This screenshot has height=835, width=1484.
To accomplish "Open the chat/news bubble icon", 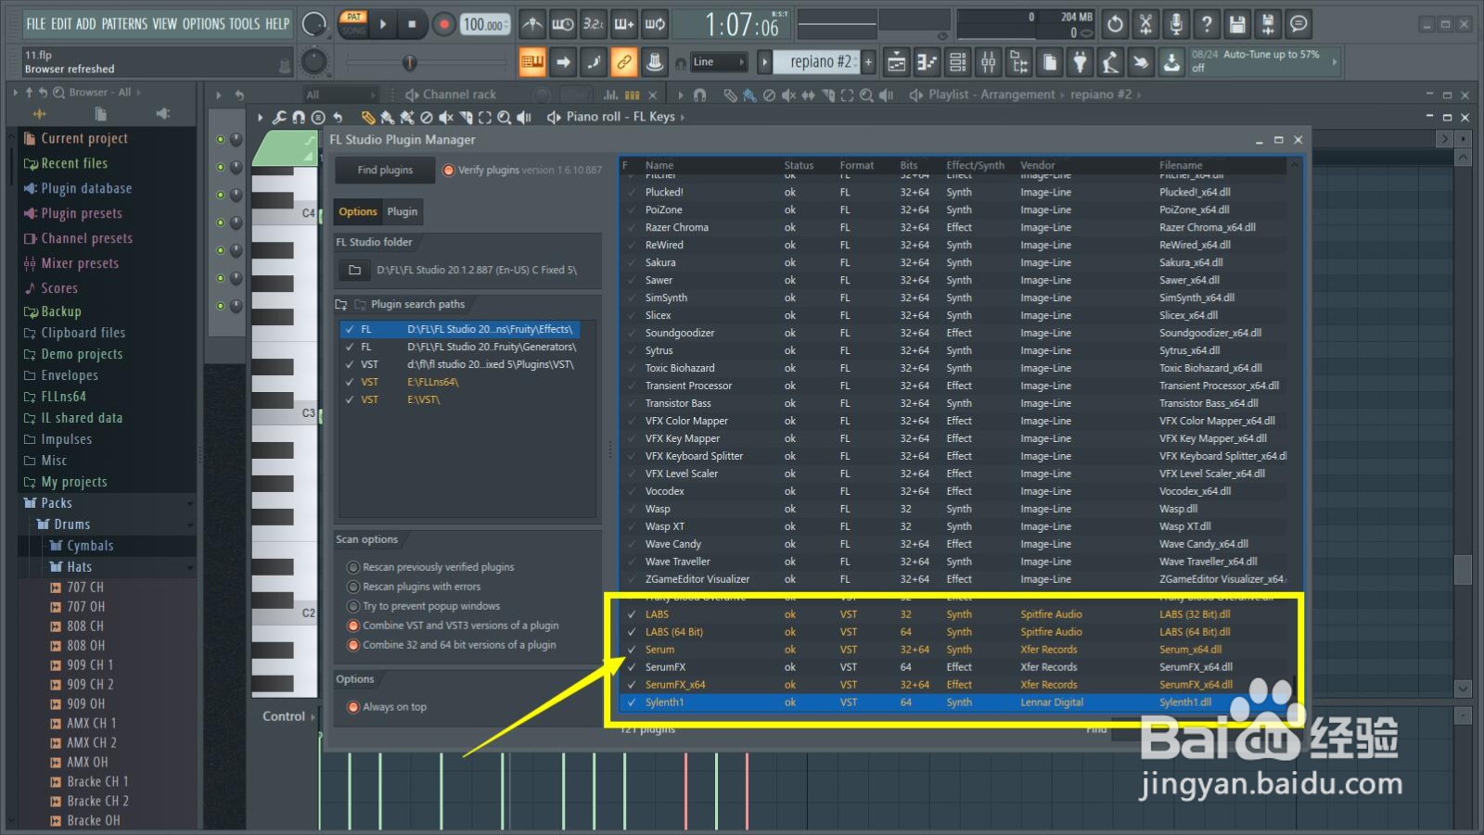I will (1298, 24).
